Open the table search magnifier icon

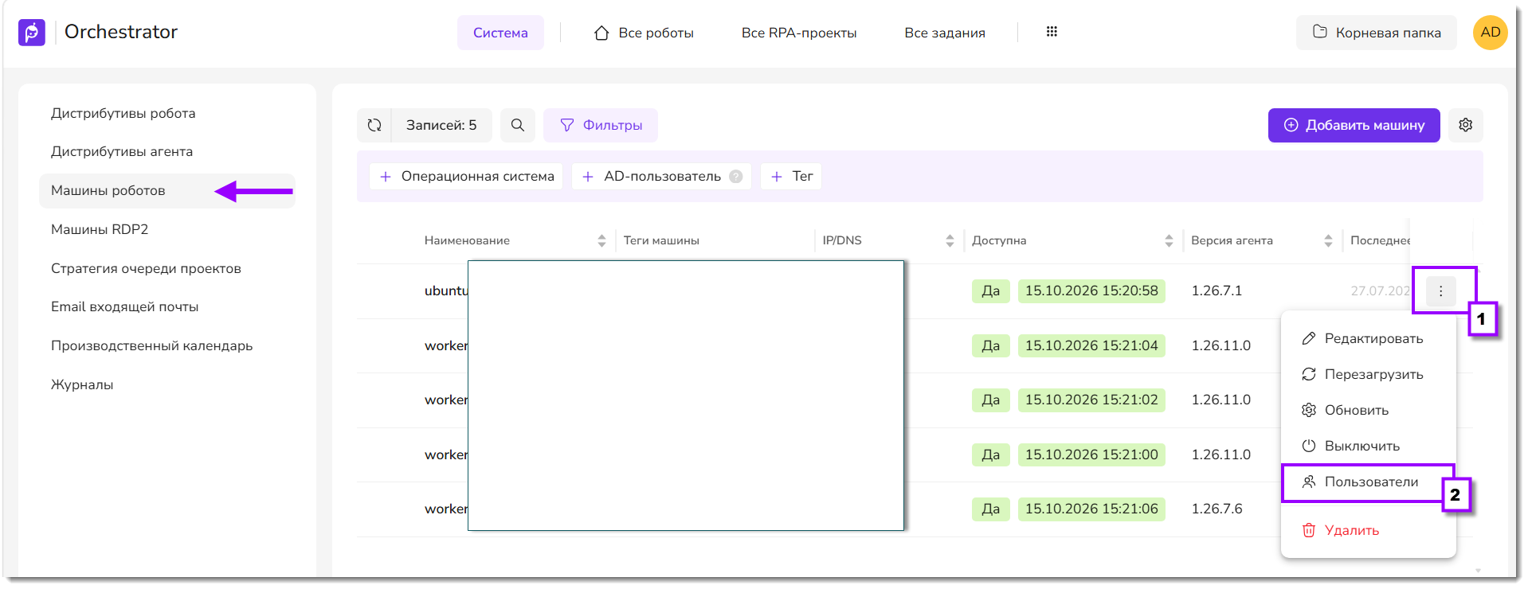518,125
